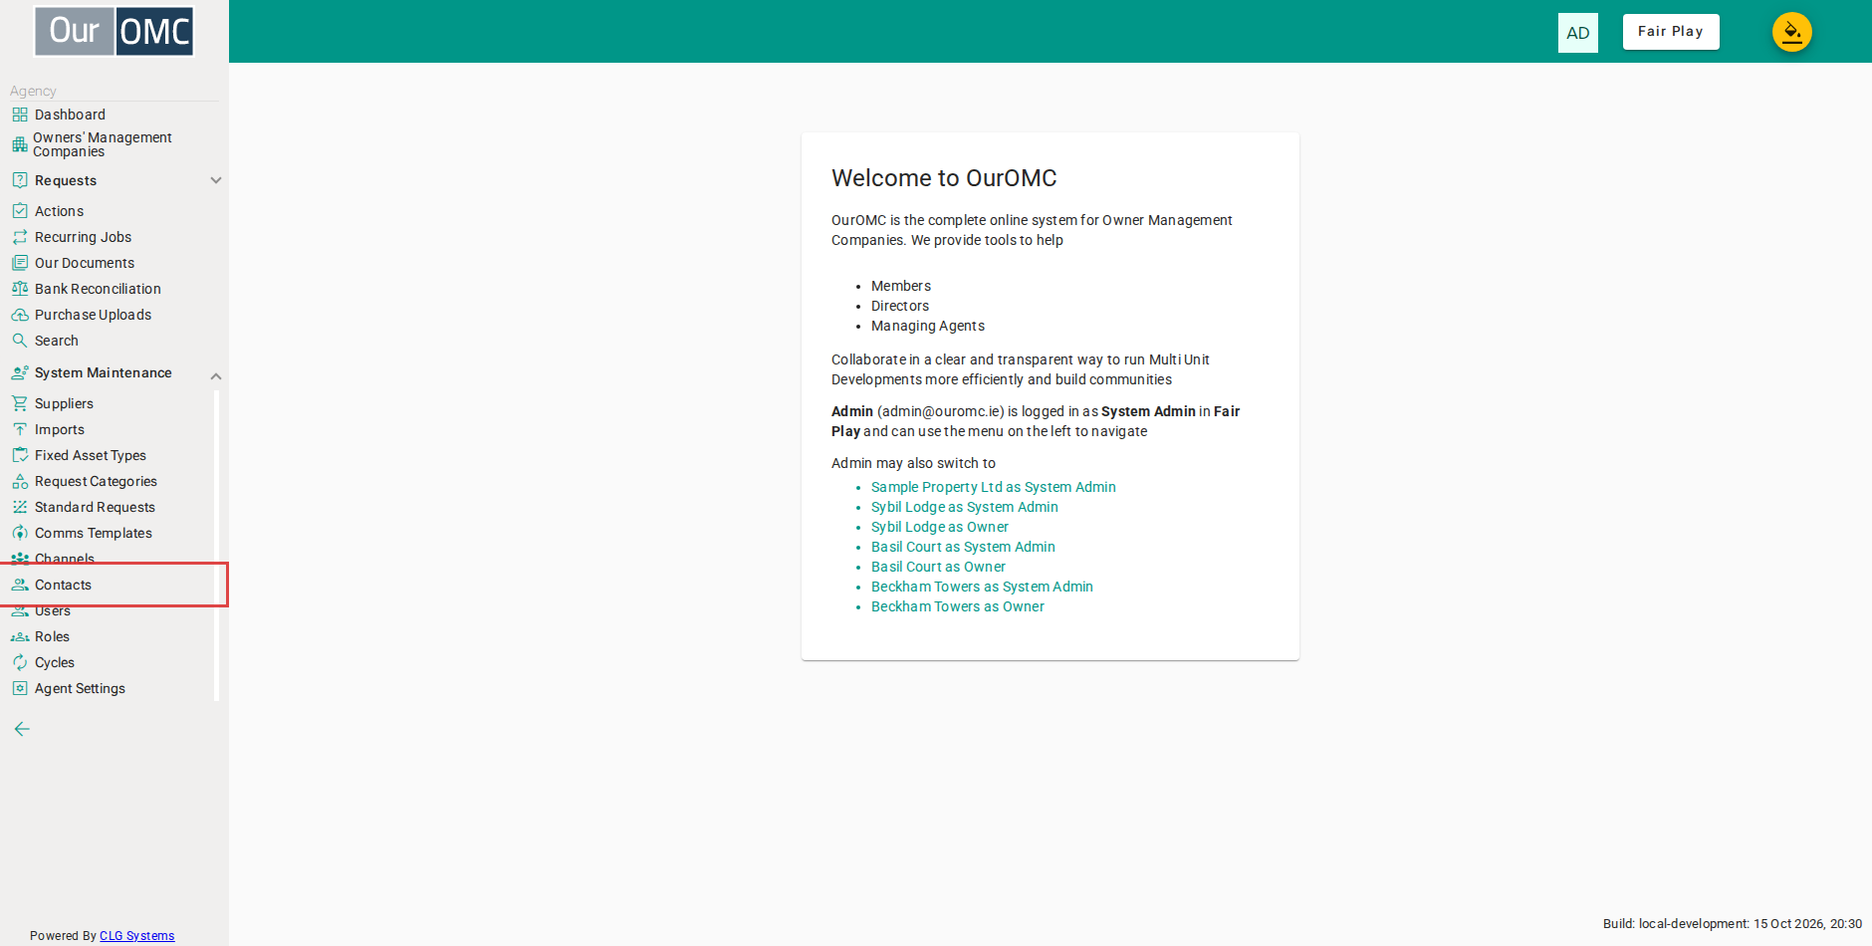The height and width of the screenshot is (946, 1872).
Task: Switch to Sybil Lodge as Owner
Action: 940,527
